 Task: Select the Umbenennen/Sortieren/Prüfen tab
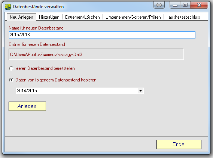133,17
